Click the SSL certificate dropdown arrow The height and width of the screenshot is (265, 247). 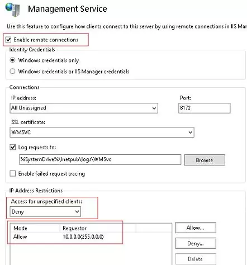190,132
